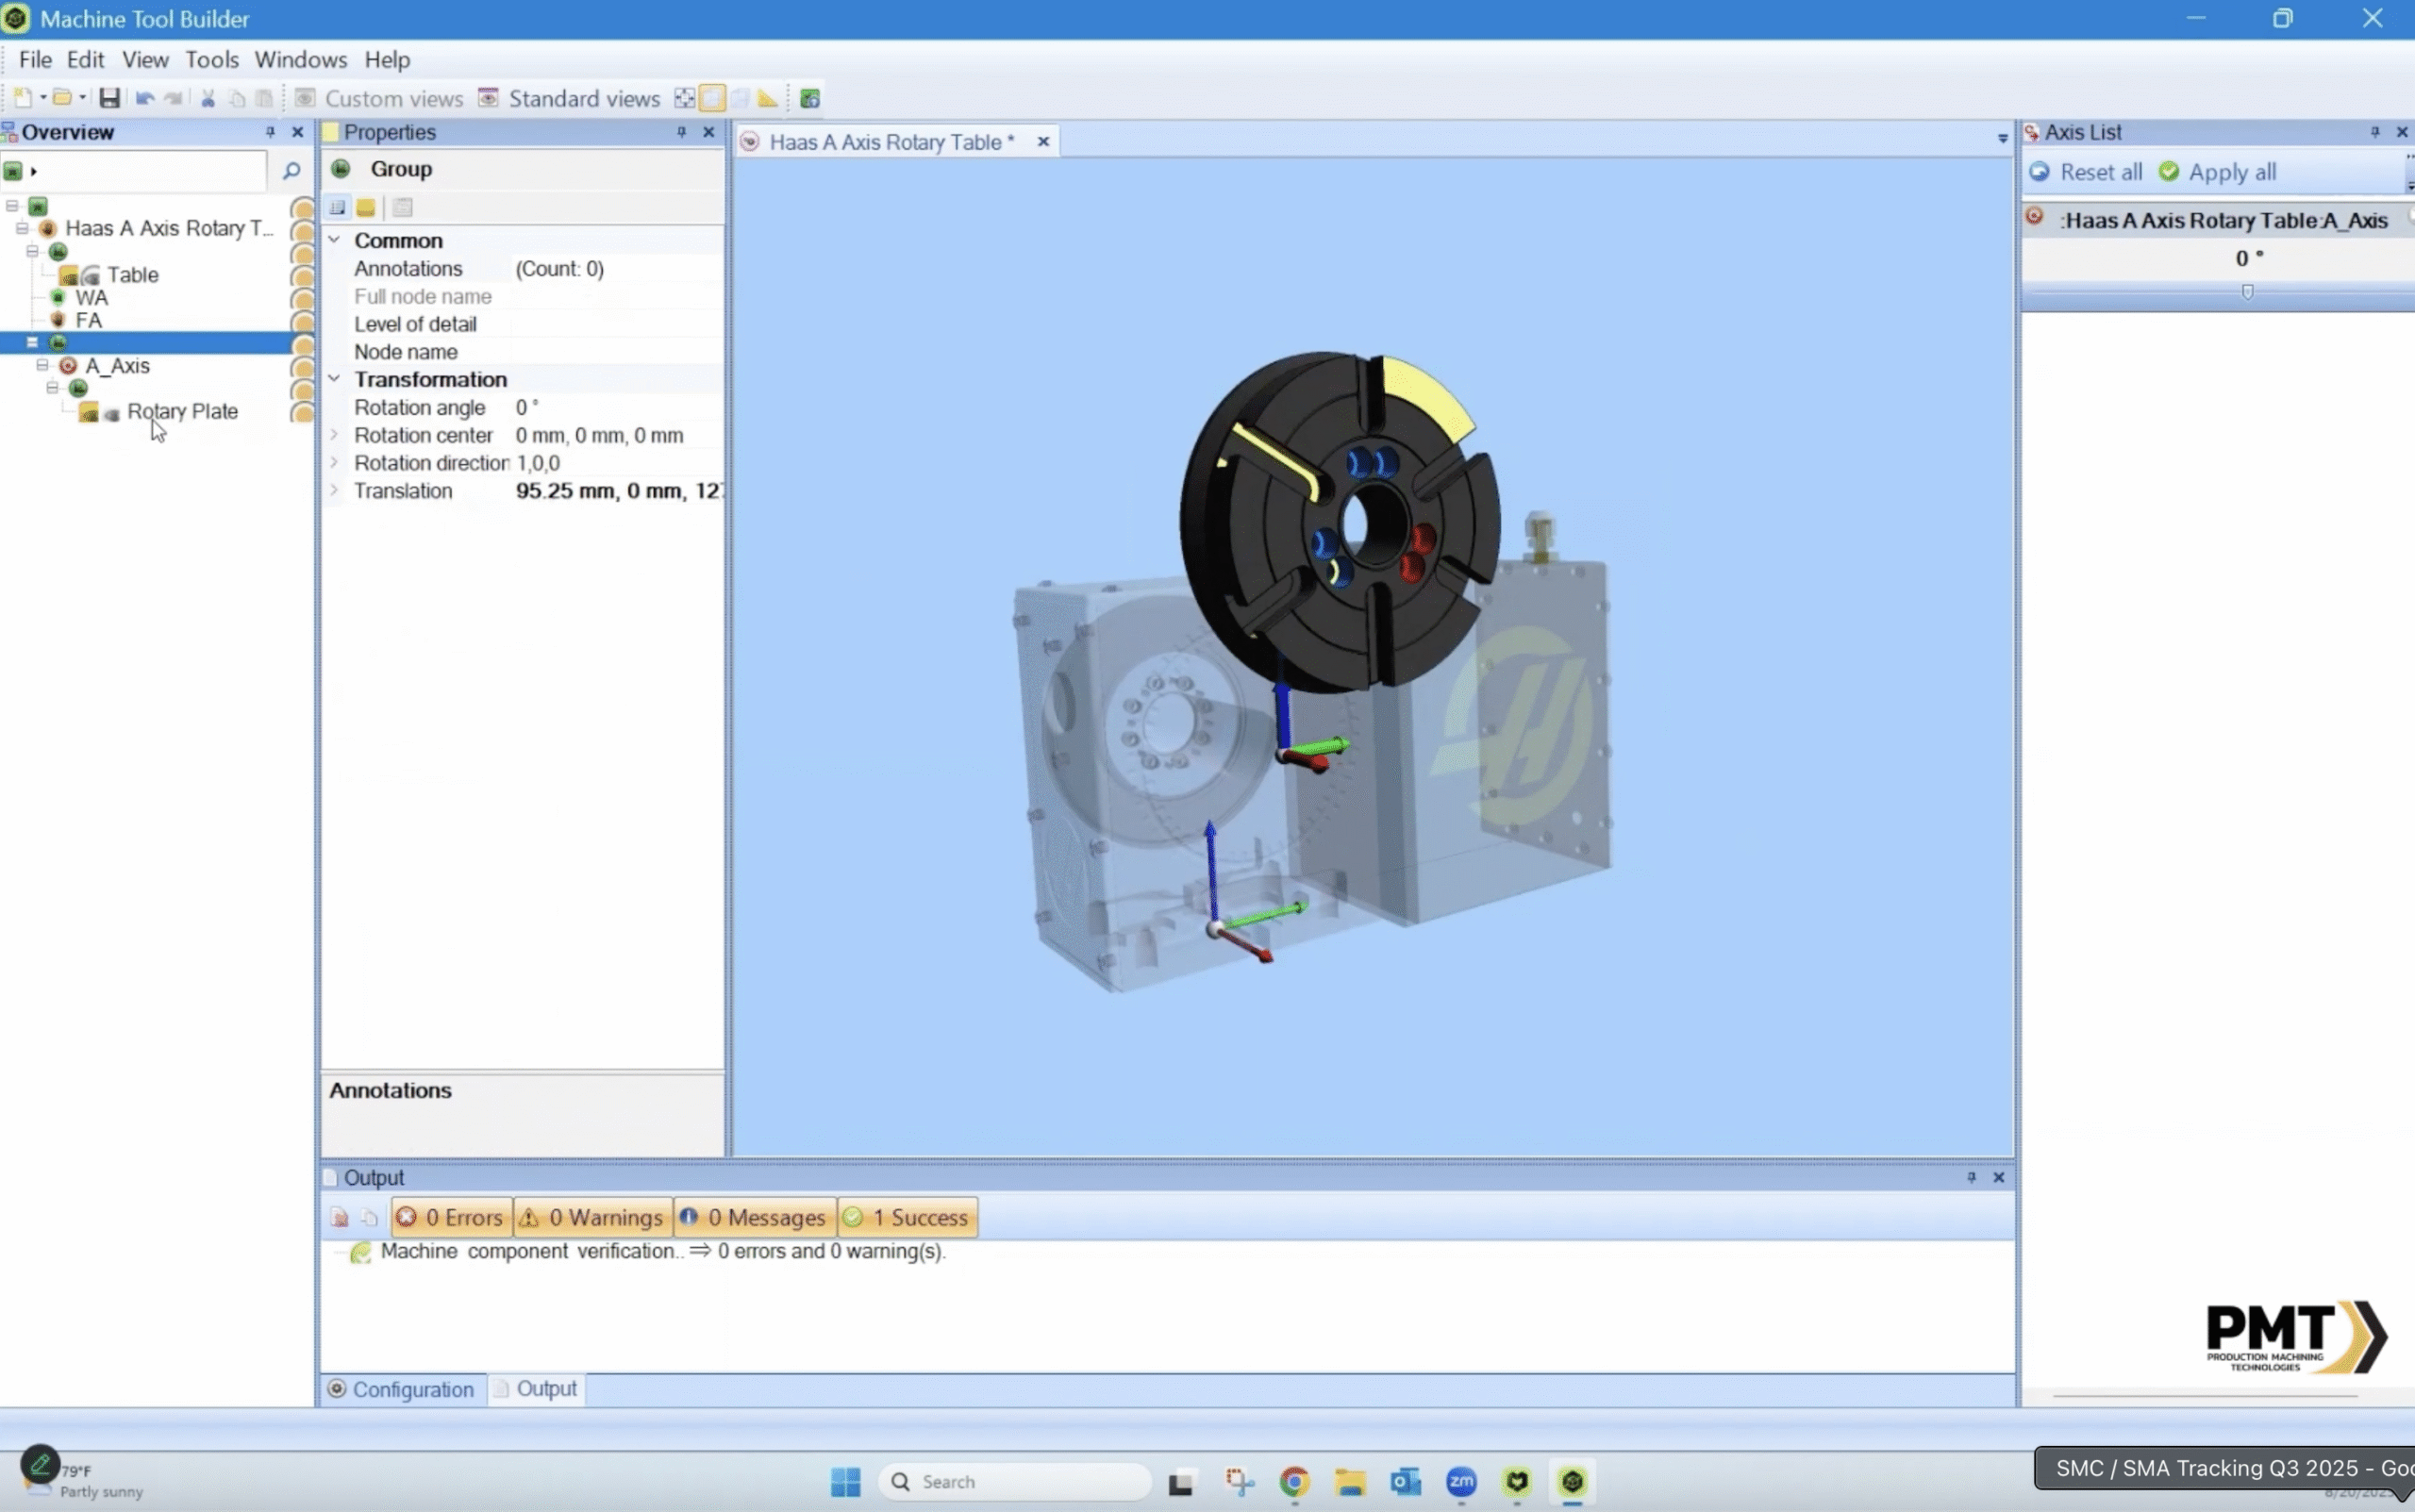
Task: Open the Windows menu
Action: (300, 60)
